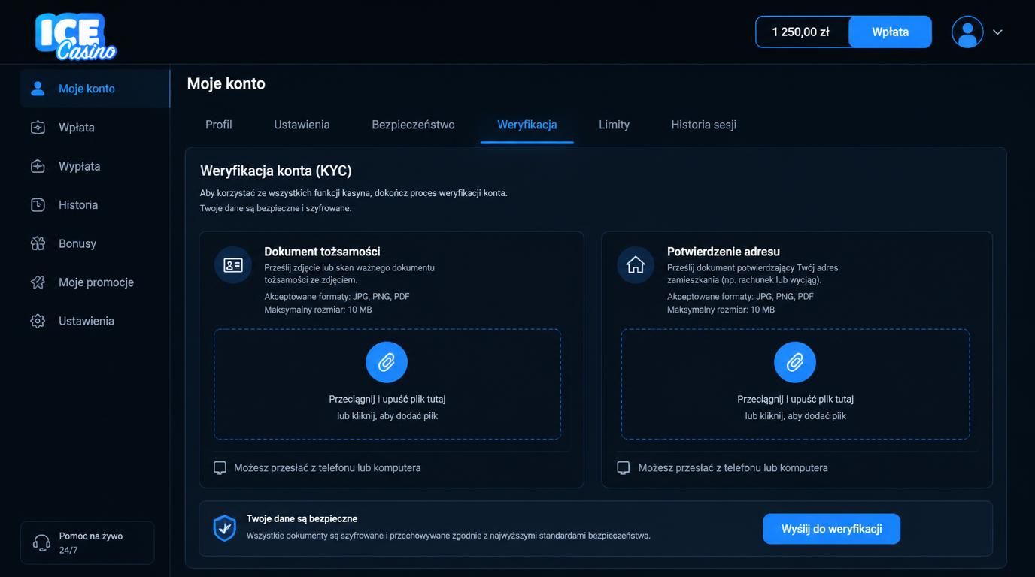Viewport: 1035px width, 577px height.
Task: Click the Dokument tożsamości file drop zone
Action: click(387, 384)
